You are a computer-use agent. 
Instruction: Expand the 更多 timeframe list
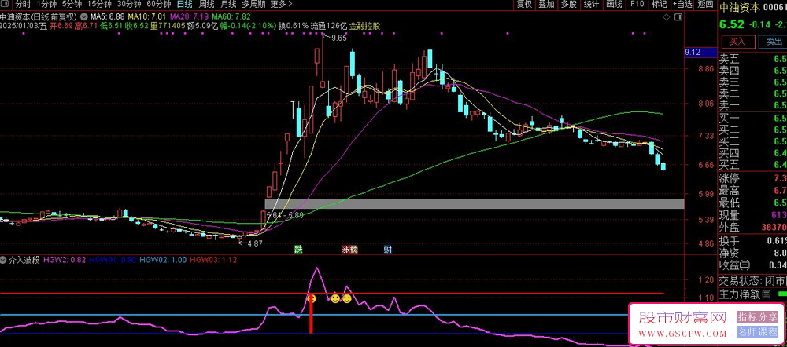click(278, 4)
